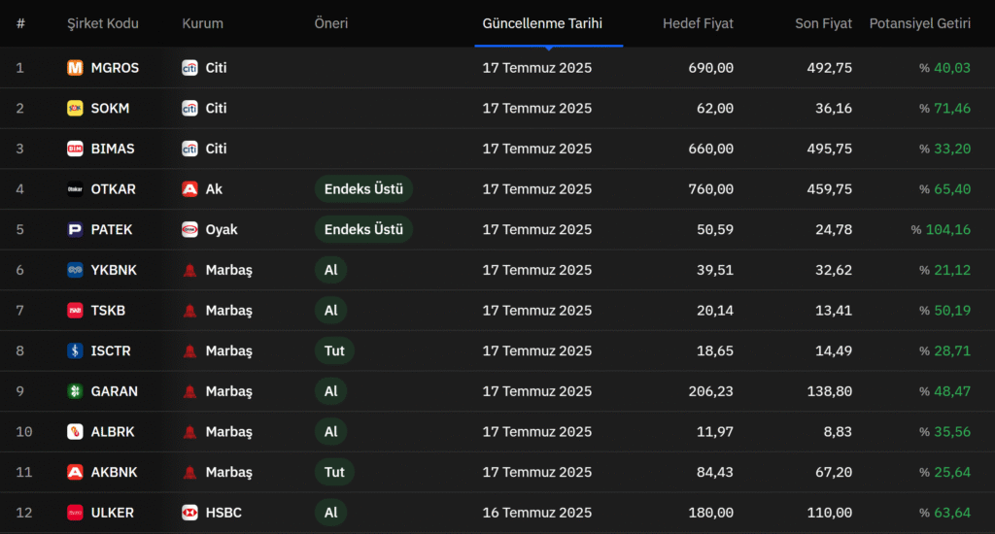Click the HSBC institution logo
Viewport: 995px width, 534px height.
tap(189, 513)
